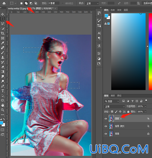Hide the 图层 1 layer

(x=106, y=119)
